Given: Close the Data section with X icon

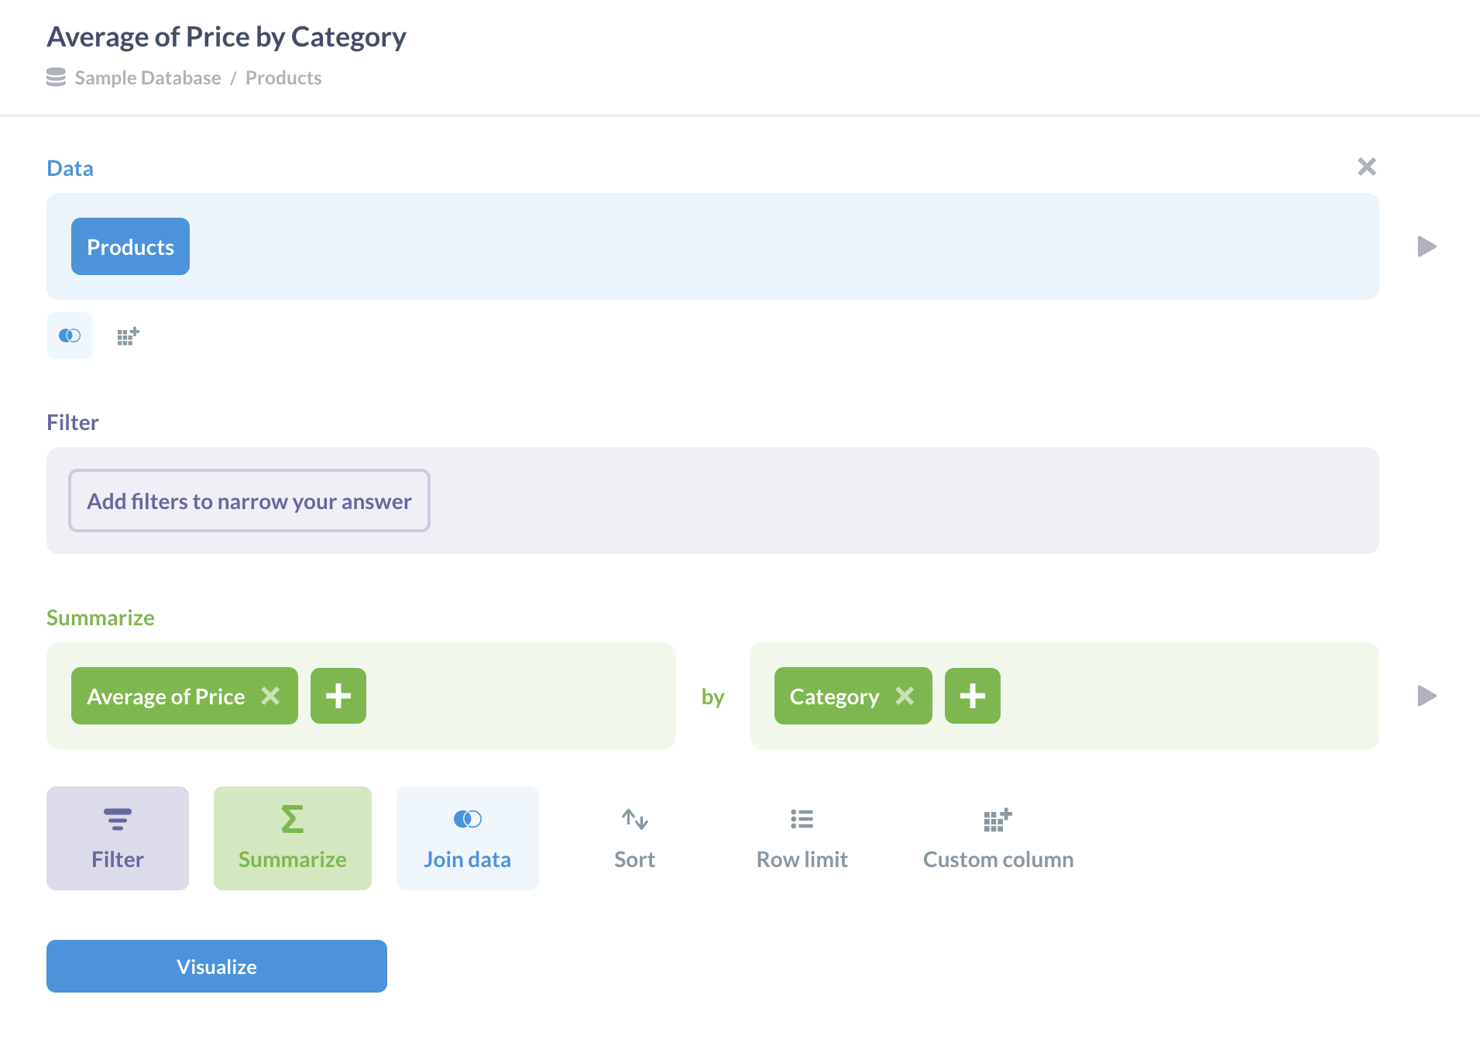Looking at the screenshot, I should click(1367, 167).
